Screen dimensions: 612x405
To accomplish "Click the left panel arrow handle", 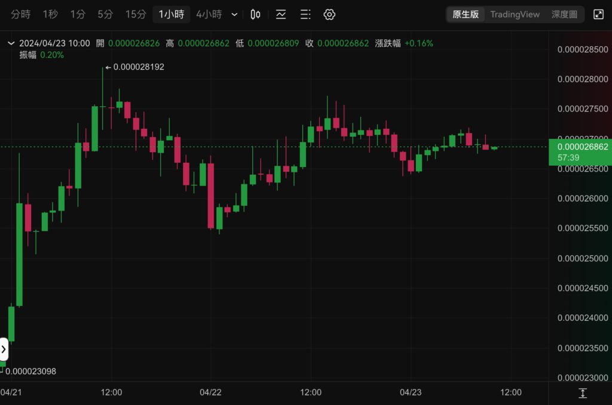I will (x=4, y=349).
